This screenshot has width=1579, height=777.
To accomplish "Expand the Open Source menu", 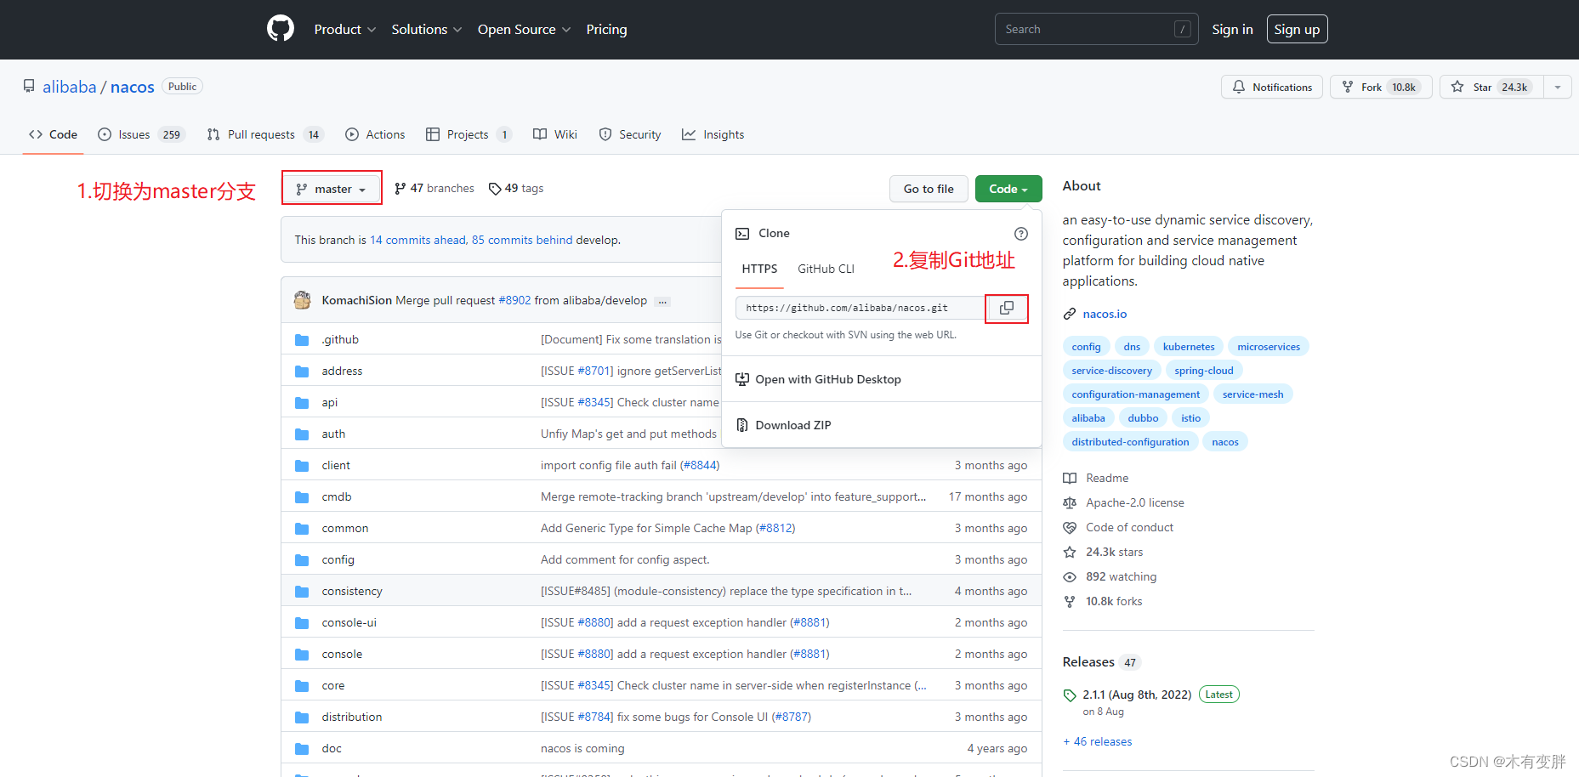I will (x=524, y=29).
